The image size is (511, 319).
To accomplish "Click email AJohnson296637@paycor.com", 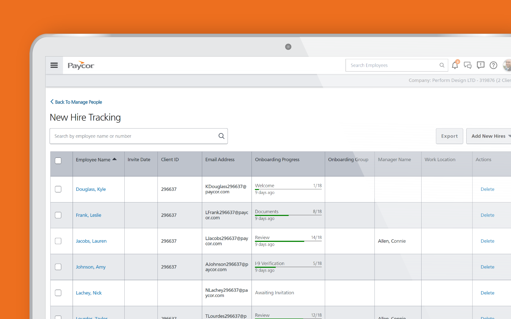I will click(227, 267).
